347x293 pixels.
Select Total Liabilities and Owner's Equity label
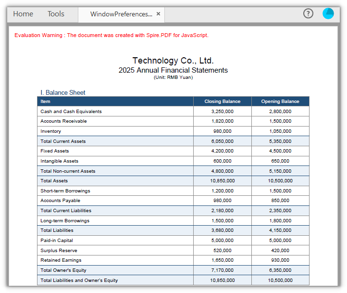click(x=79, y=280)
